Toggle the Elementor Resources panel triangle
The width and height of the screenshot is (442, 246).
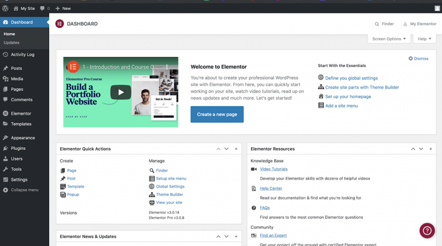[x=430, y=149]
